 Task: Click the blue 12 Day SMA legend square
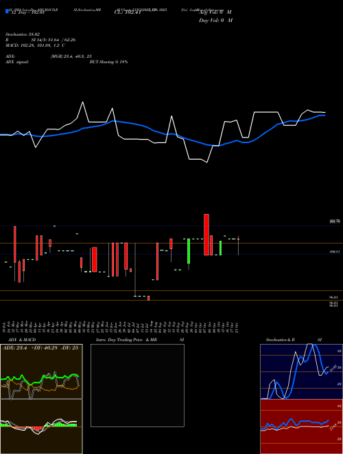7,11
